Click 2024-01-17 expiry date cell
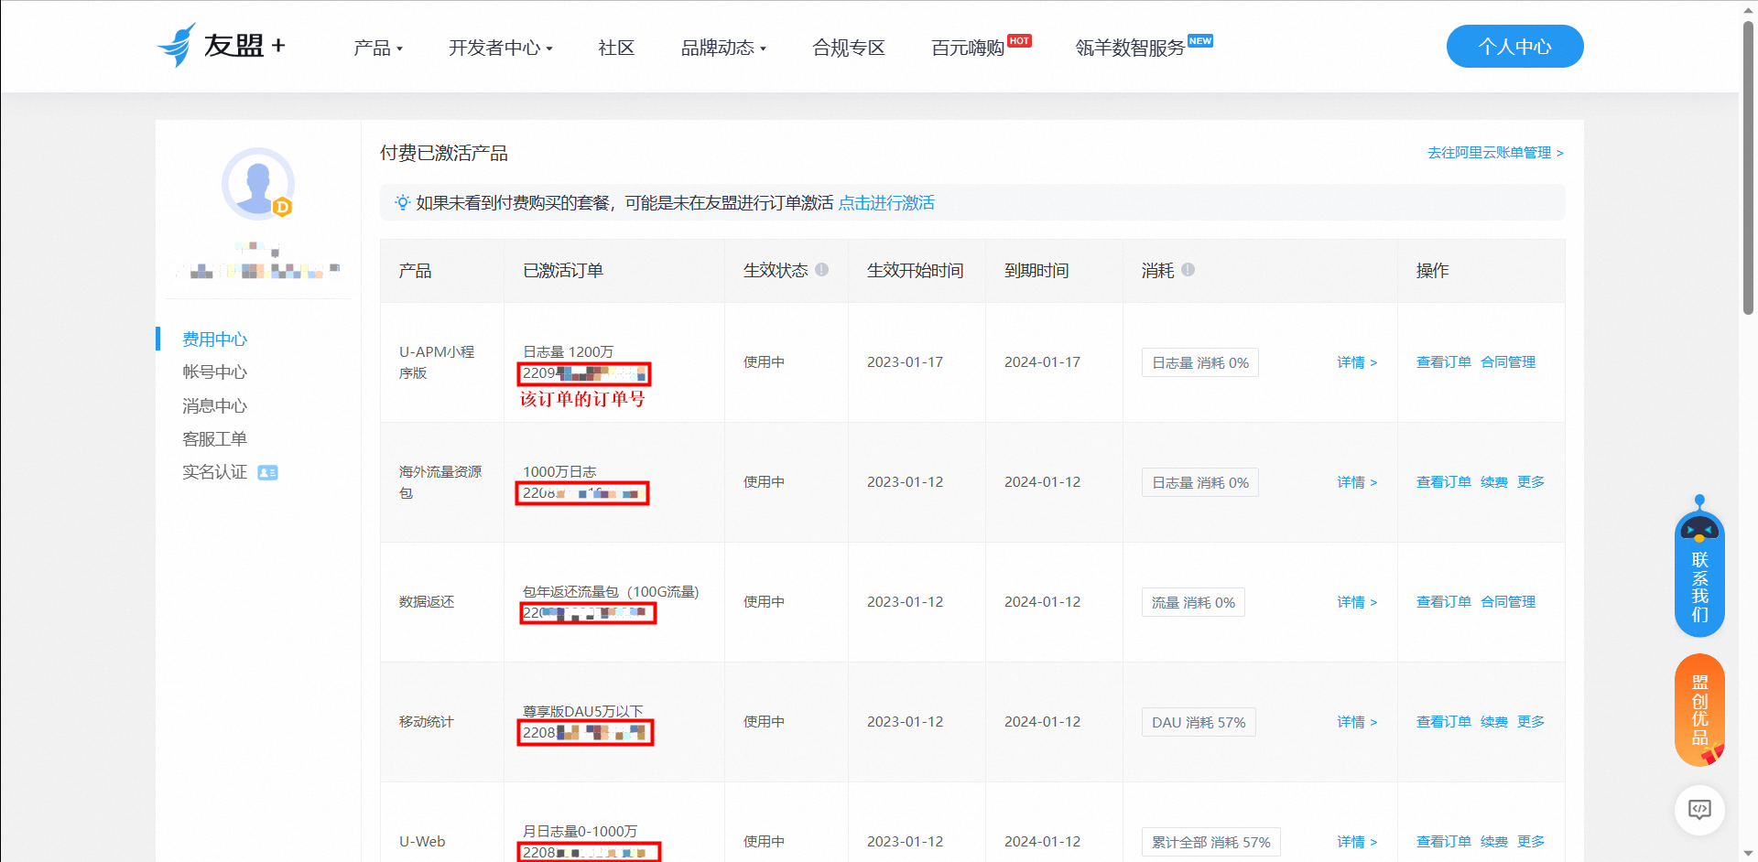 point(1042,362)
